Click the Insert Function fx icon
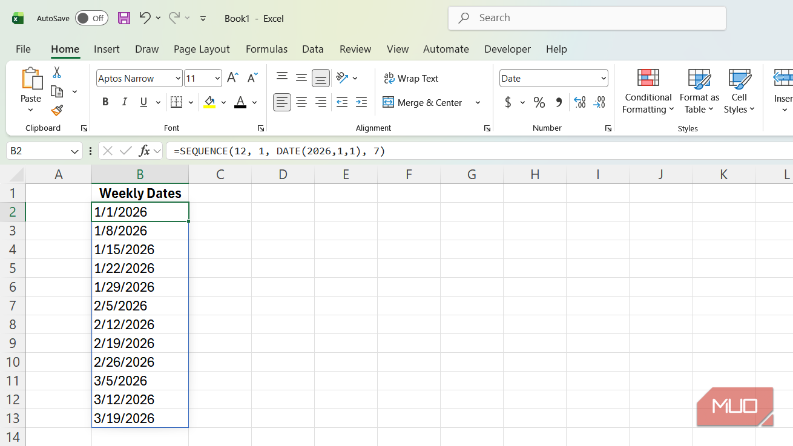This screenshot has width=793, height=446. click(x=144, y=151)
